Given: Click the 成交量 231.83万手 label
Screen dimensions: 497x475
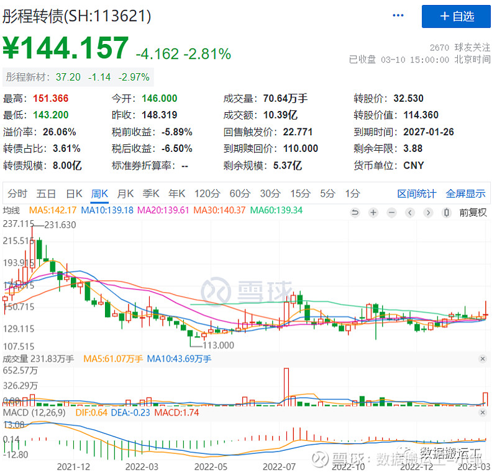Looking at the screenshot, I should pos(39,359).
